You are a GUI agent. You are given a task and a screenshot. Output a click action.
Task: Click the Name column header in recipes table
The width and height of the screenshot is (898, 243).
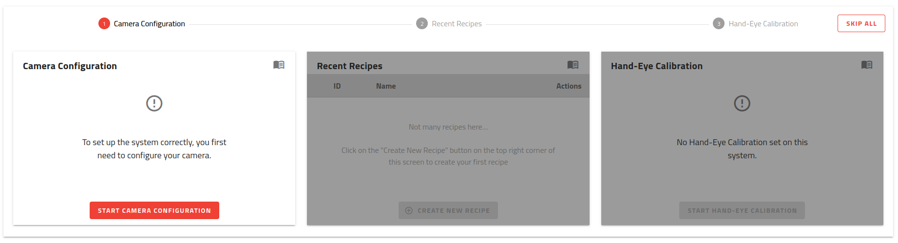(x=385, y=86)
